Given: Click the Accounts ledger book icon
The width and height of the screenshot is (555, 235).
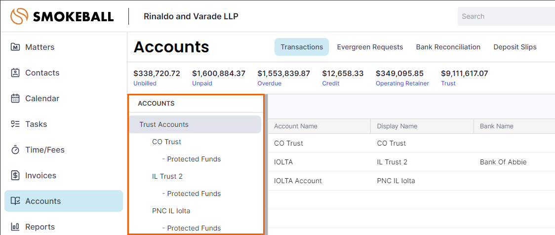Looking at the screenshot, I should [x=15, y=201].
